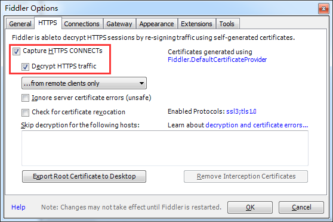
Task: Dismiss dialog with Cancel button
Action: coord(301,207)
